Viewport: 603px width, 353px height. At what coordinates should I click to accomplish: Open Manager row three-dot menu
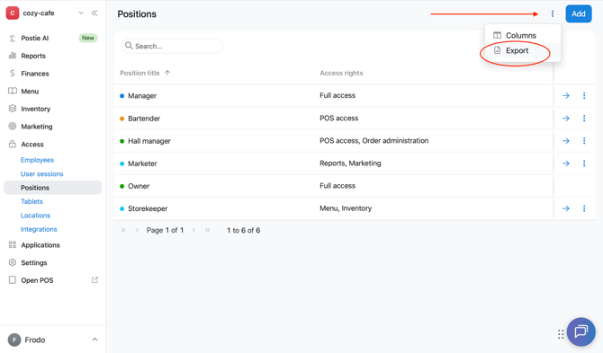pyautogui.click(x=584, y=95)
